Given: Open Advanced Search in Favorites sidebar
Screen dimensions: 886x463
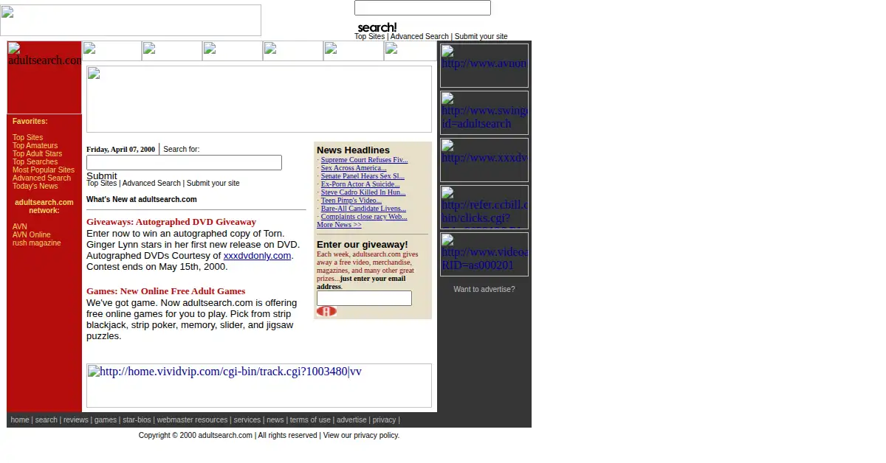Looking at the screenshot, I should (x=41, y=178).
